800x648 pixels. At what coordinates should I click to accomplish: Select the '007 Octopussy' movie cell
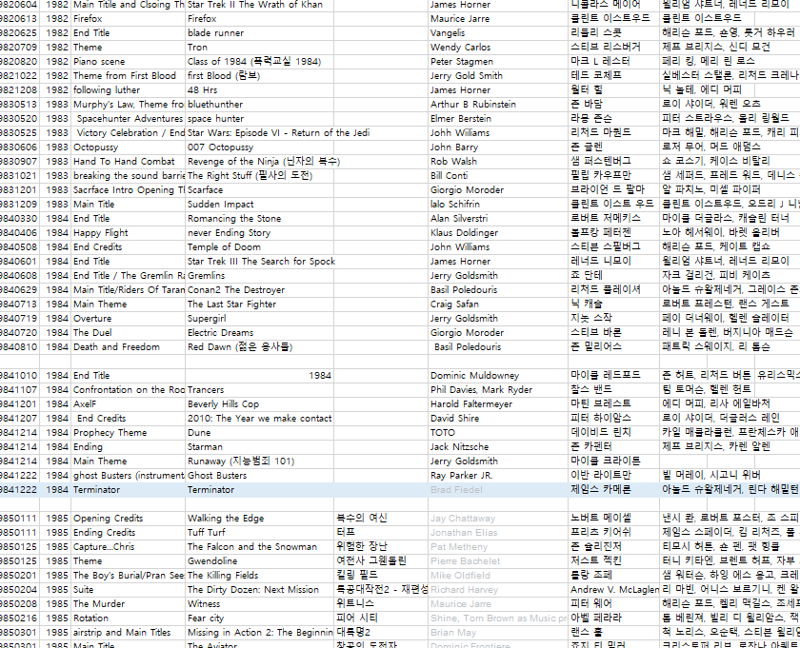click(x=259, y=147)
